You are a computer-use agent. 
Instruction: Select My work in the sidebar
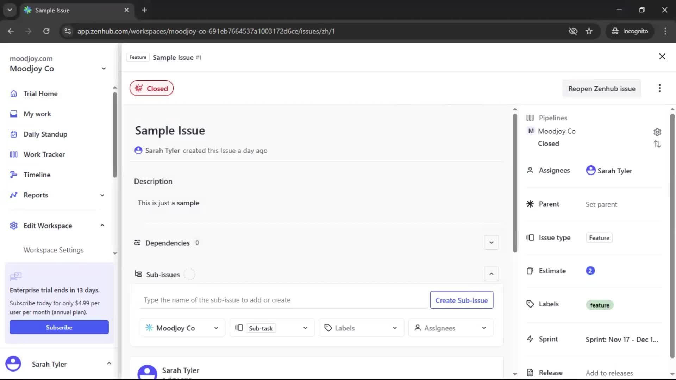click(x=38, y=114)
